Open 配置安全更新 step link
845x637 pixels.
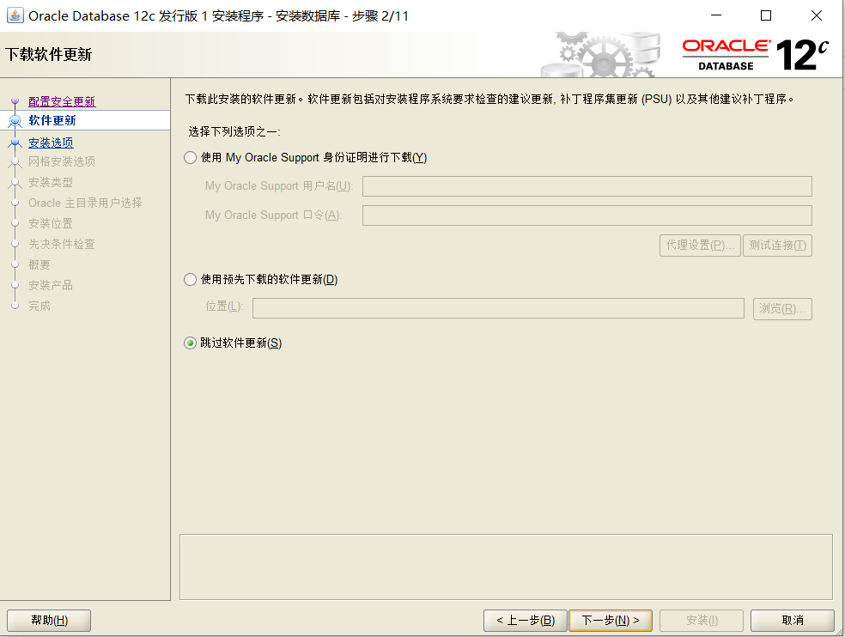(62, 101)
